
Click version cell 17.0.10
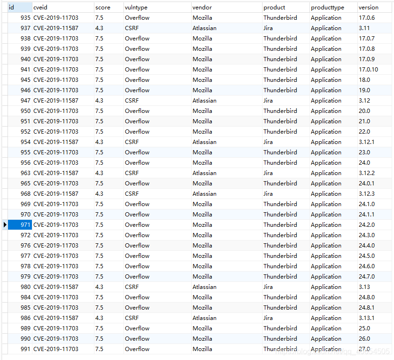pos(374,70)
